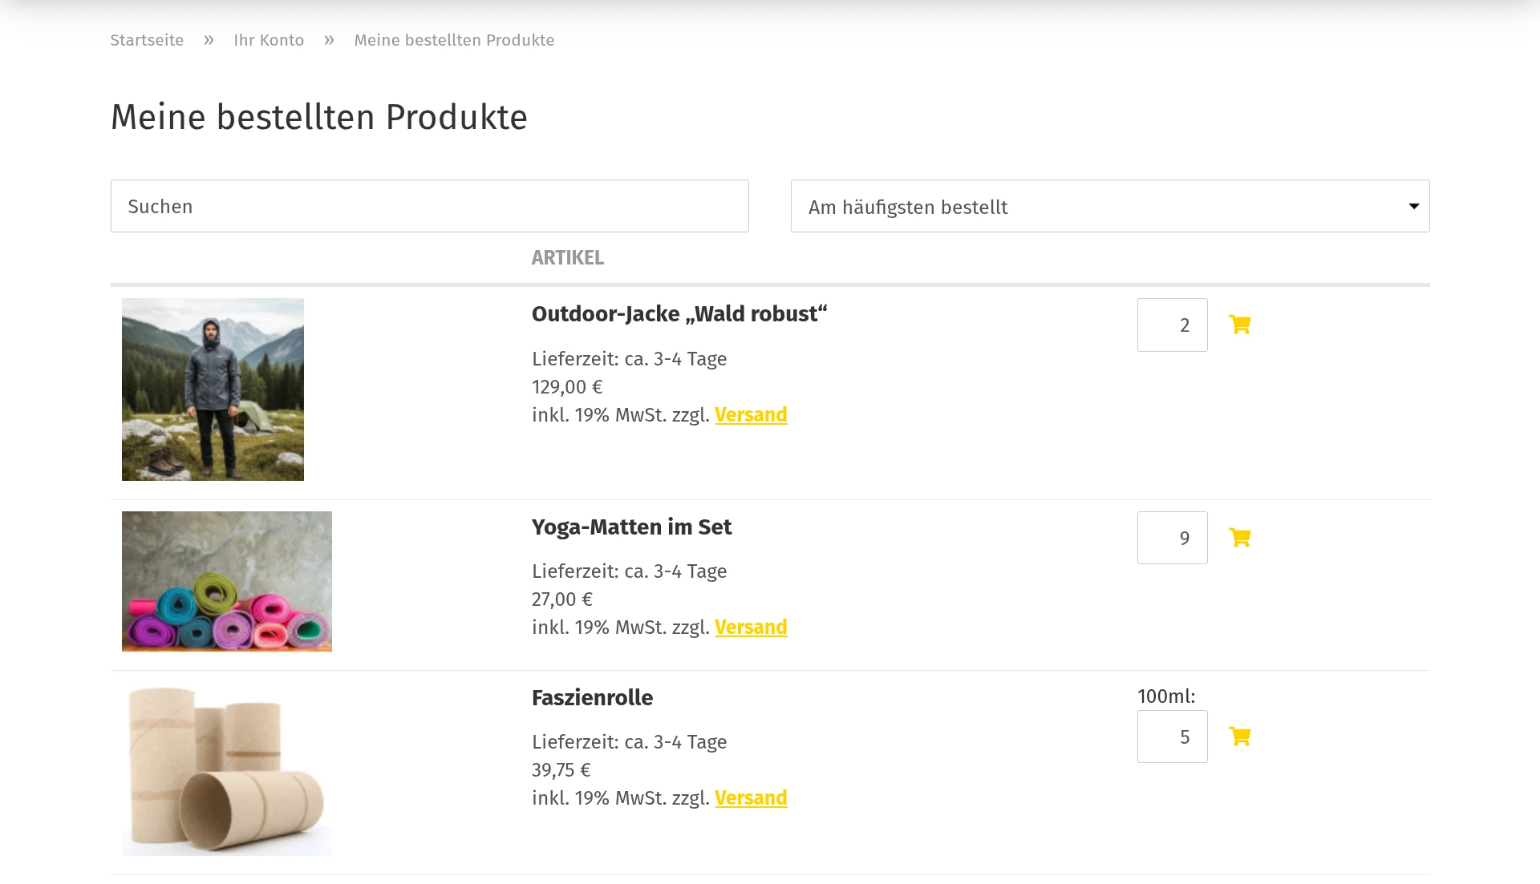The image size is (1540, 884).
Task: Open the 'Am häufigsten bestellt' sorting dropdown
Action: pos(1109,207)
